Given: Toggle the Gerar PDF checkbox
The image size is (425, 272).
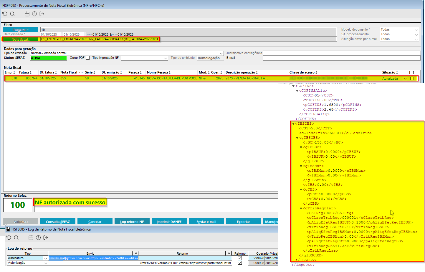Looking at the screenshot, I should tap(87, 58).
